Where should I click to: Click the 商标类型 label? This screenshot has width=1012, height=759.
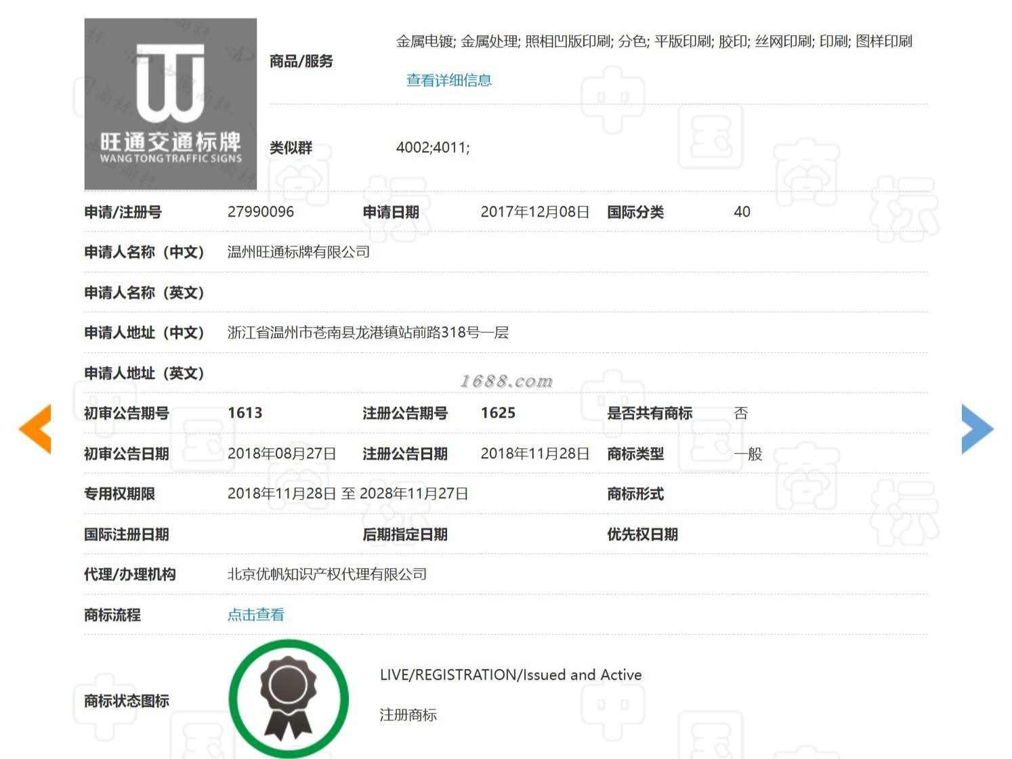(635, 454)
